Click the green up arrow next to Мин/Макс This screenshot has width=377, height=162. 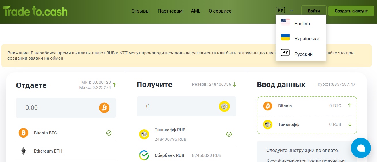click(x=114, y=85)
